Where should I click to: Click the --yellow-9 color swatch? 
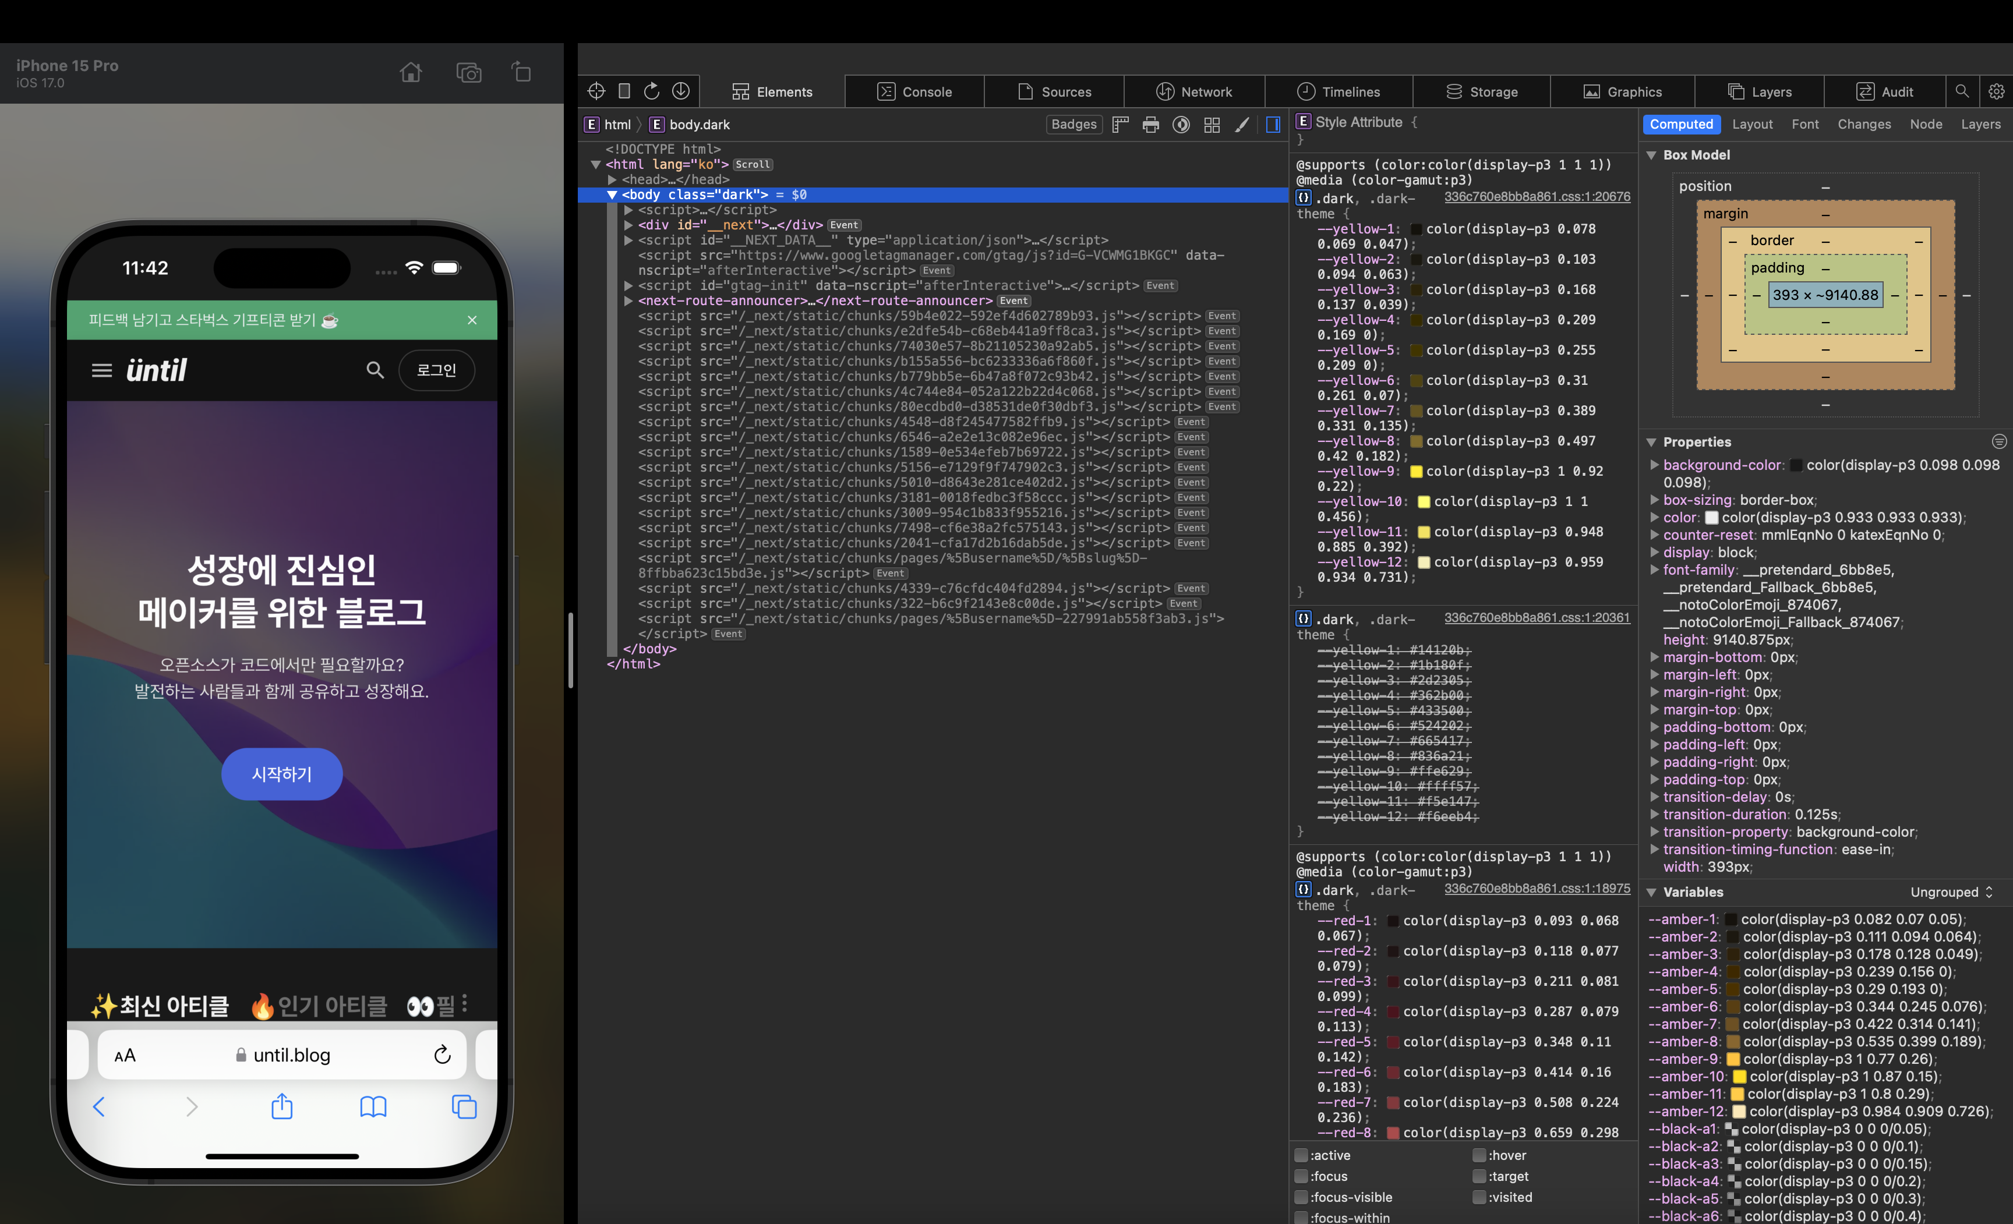[x=1416, y=472]
